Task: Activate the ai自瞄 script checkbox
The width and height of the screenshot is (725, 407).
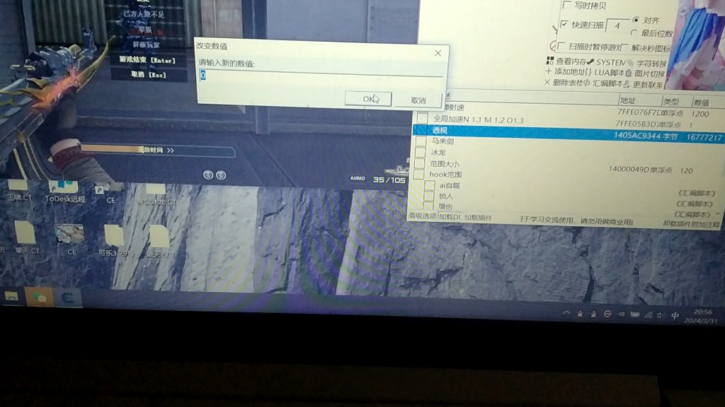Action: pyautogui.click(x=430, y=185)
